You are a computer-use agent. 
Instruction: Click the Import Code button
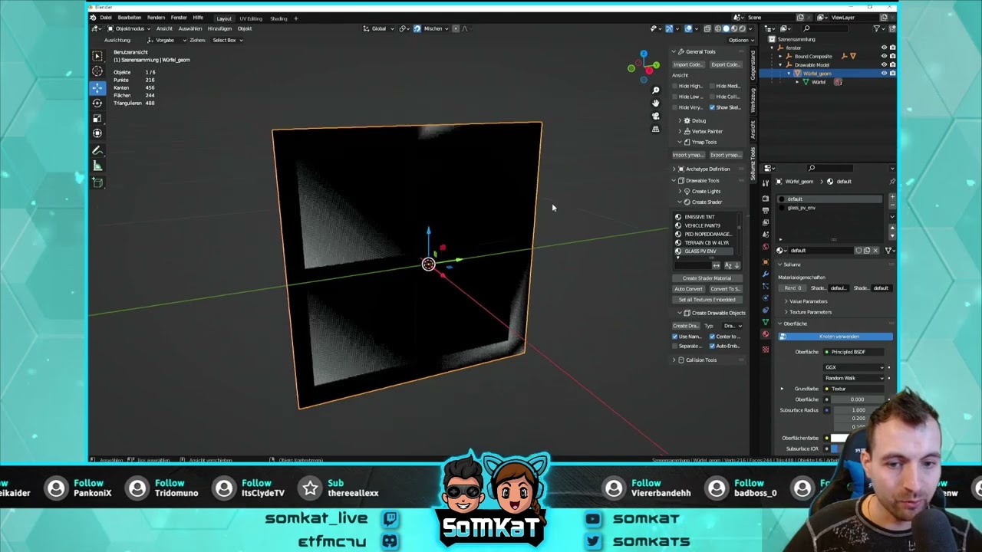click(688, 64)
